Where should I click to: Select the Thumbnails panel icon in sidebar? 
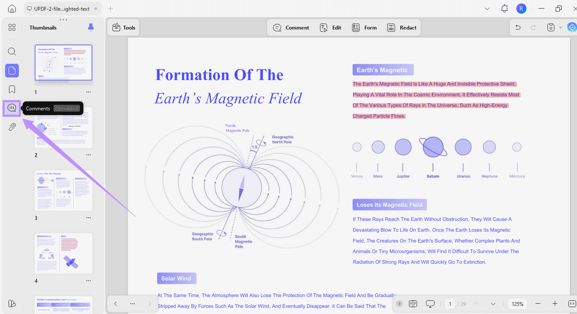12,71
